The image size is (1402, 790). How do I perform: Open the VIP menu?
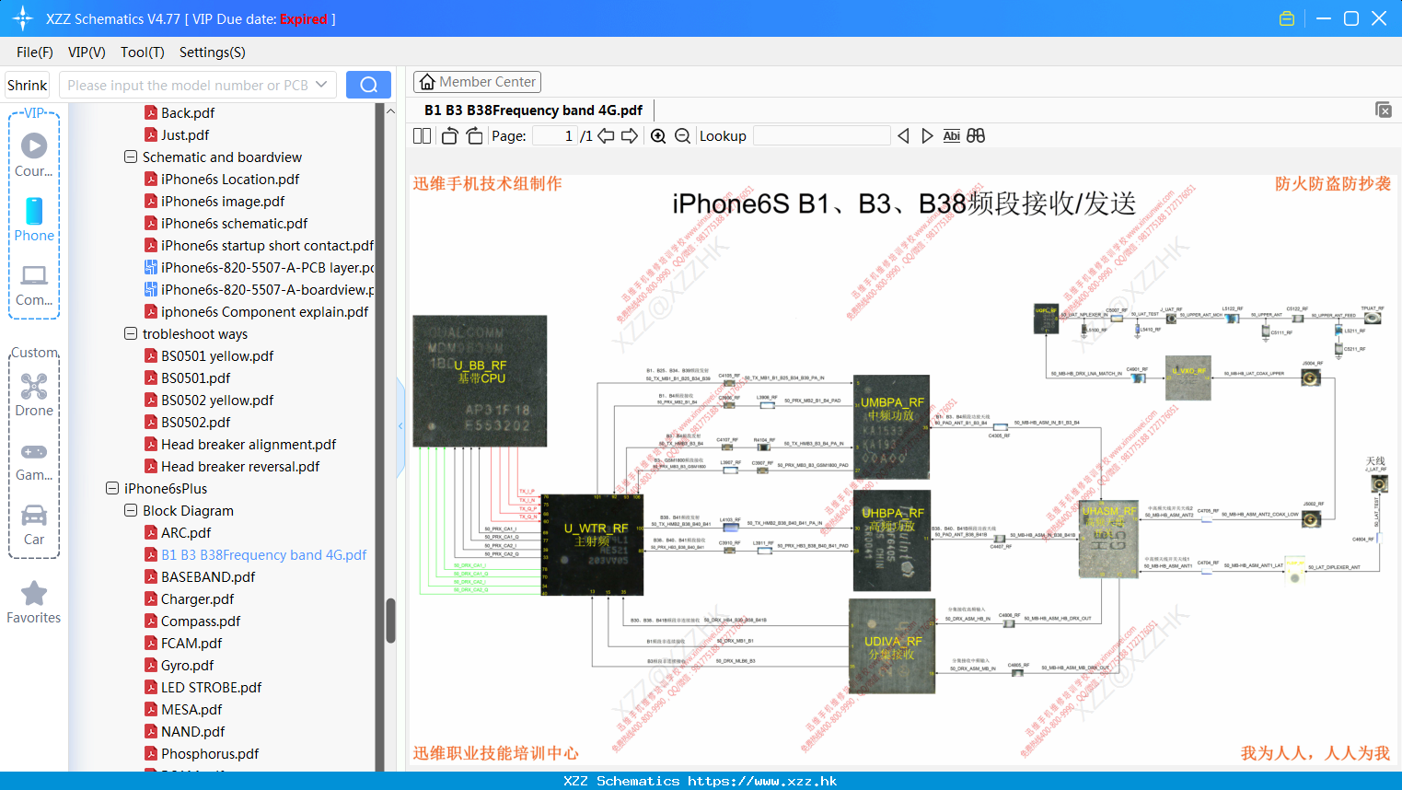pos(87,52)
